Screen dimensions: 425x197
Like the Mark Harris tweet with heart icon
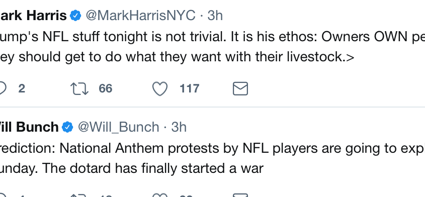tap(160, 89)
